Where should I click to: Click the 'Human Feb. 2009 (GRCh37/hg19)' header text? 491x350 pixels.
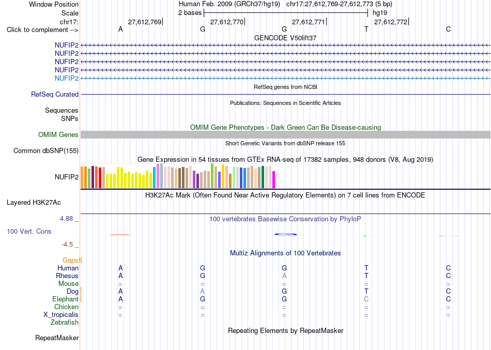230,4
